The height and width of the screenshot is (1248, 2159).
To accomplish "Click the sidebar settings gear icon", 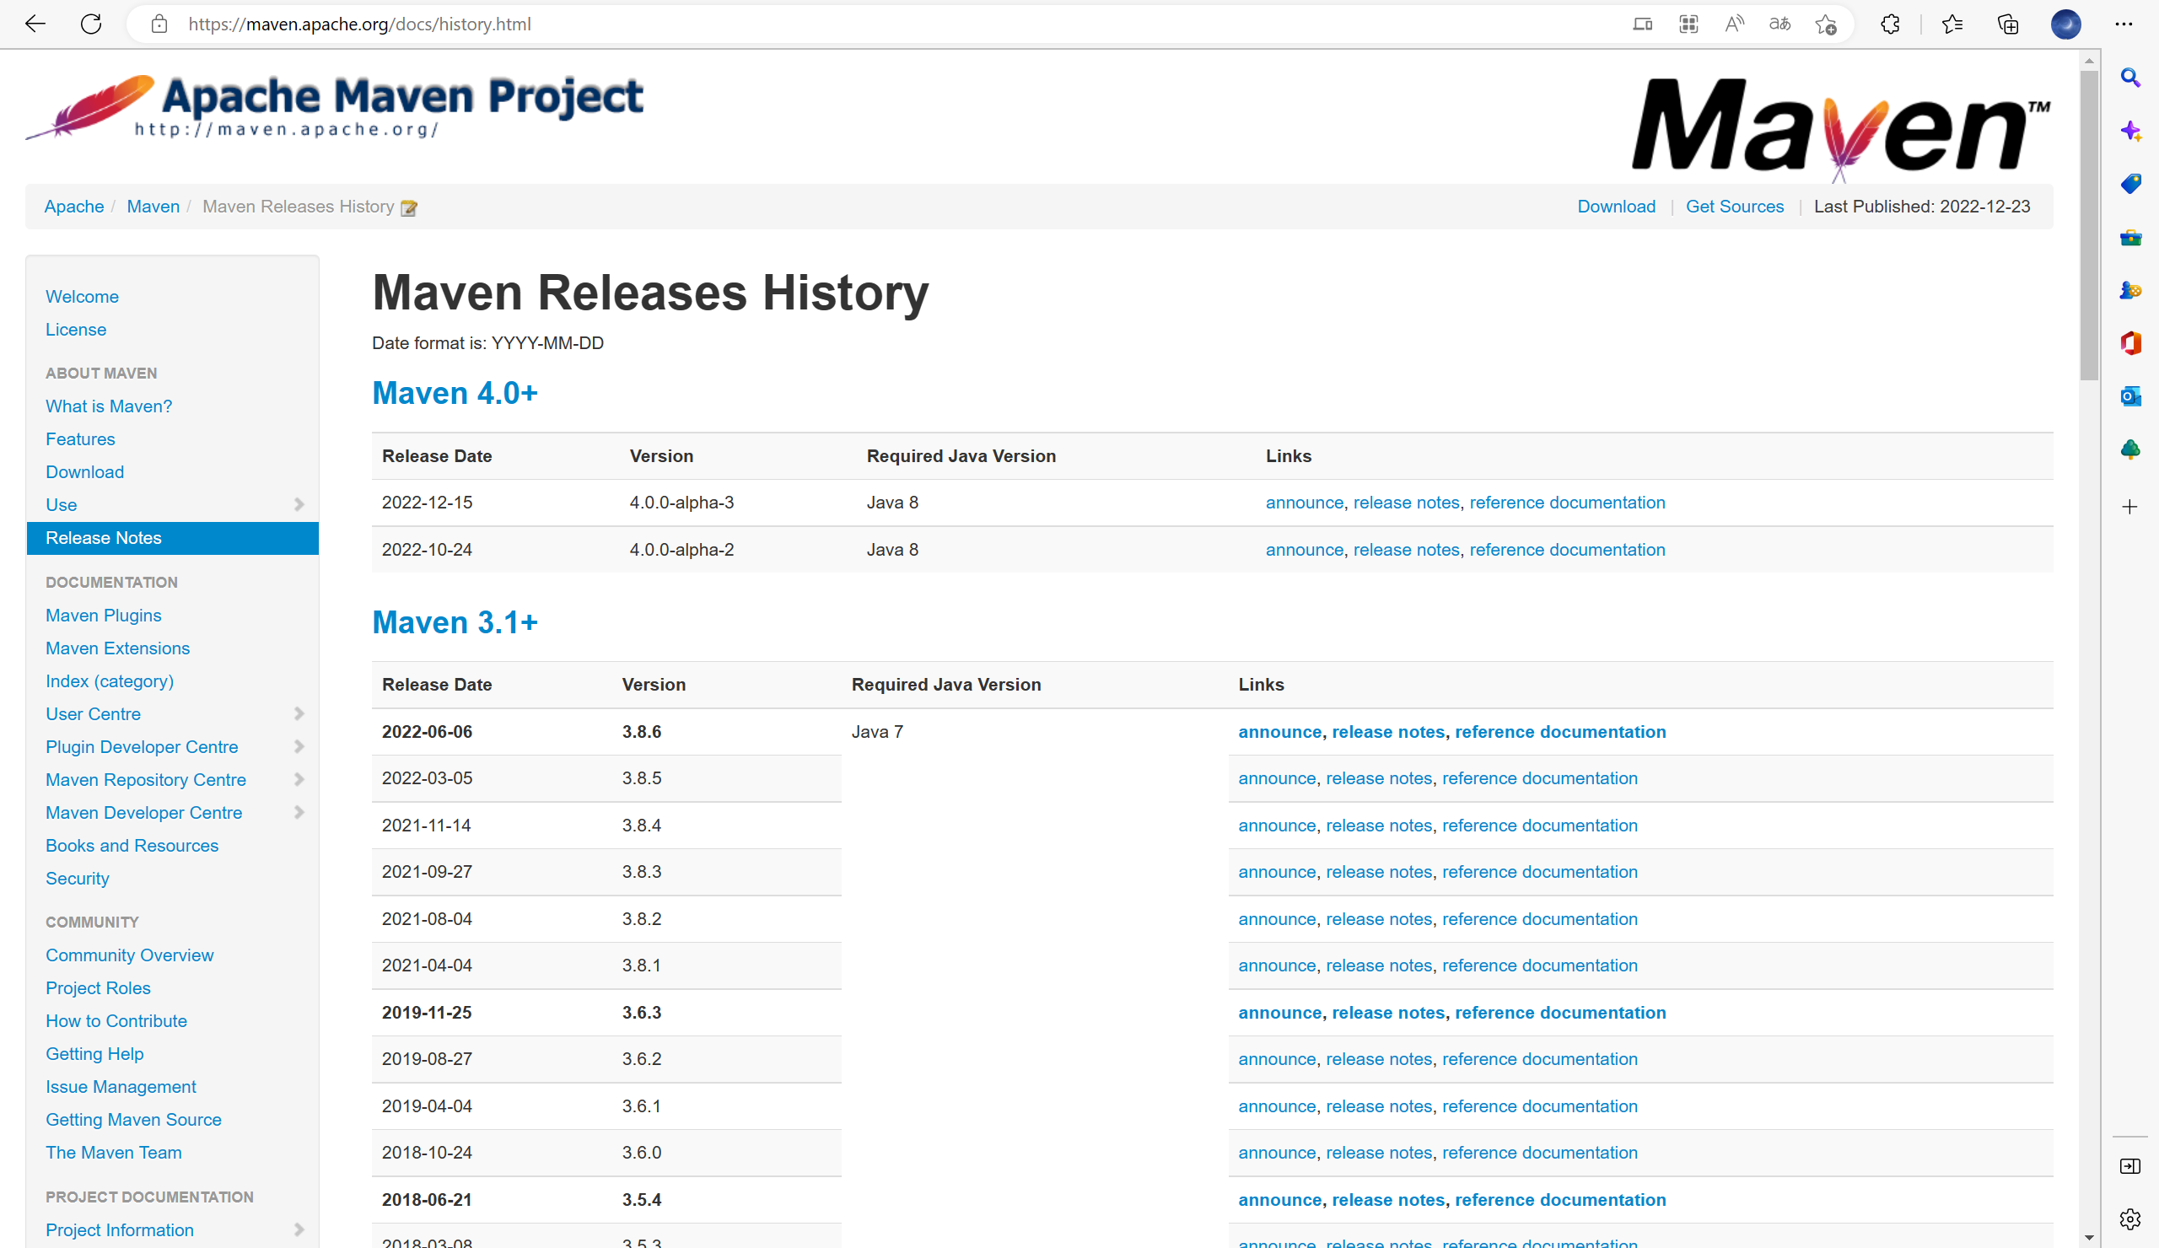I will (x=2129, y=1218).
